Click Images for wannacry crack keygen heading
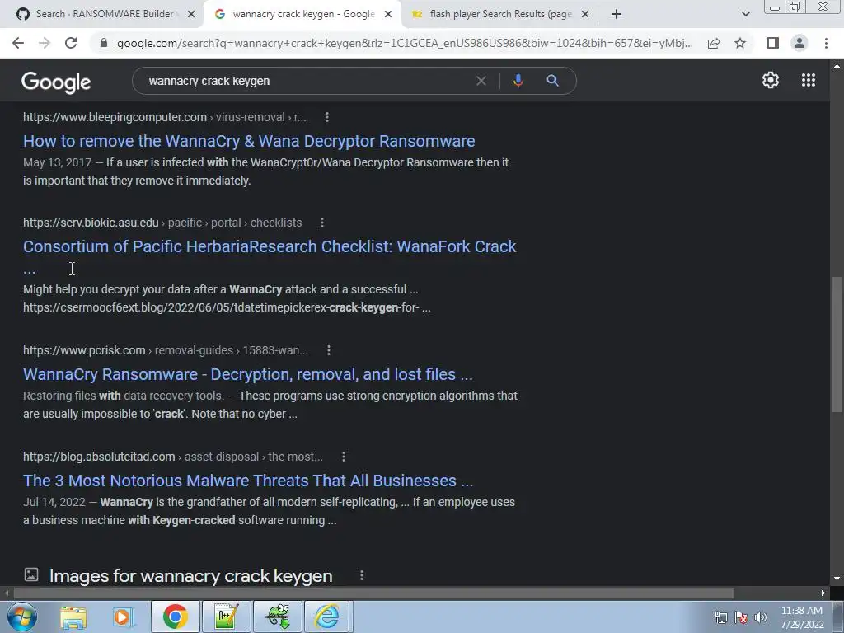844x633 pixels. [190, 576]
